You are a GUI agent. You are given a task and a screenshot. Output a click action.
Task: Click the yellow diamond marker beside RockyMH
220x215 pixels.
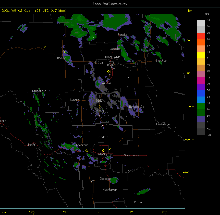[64, 52]
